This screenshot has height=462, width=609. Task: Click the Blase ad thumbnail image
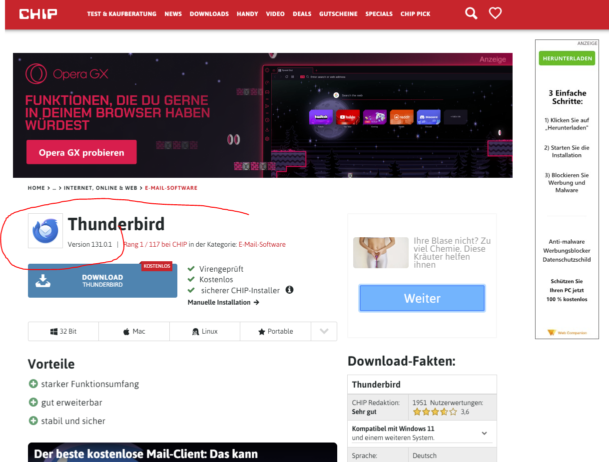(x=381, y=253)
